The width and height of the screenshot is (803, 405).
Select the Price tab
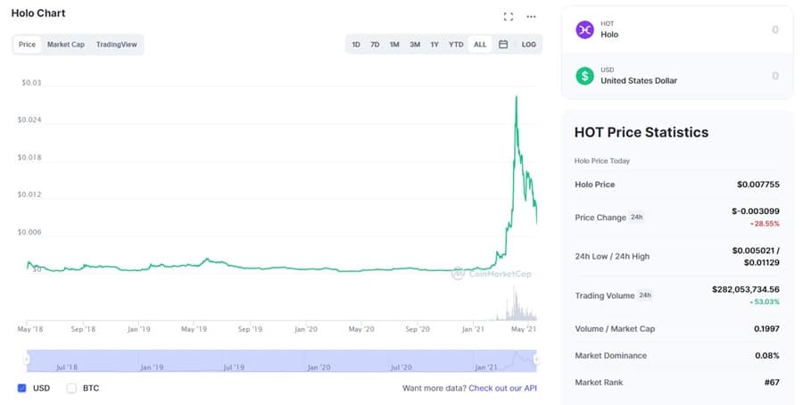point(28,45)
